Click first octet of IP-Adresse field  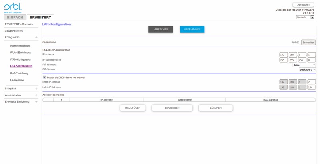click(x=284, y=55)
